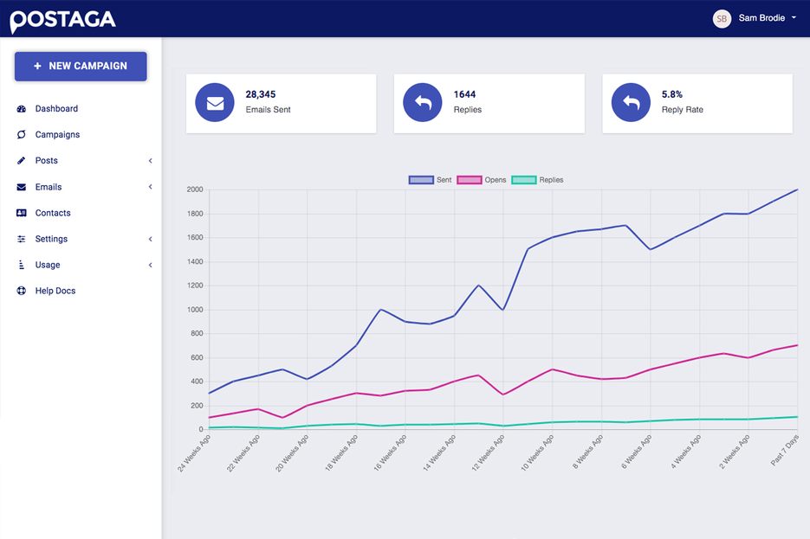Click the Campaigns icon

tap(21, 134)
